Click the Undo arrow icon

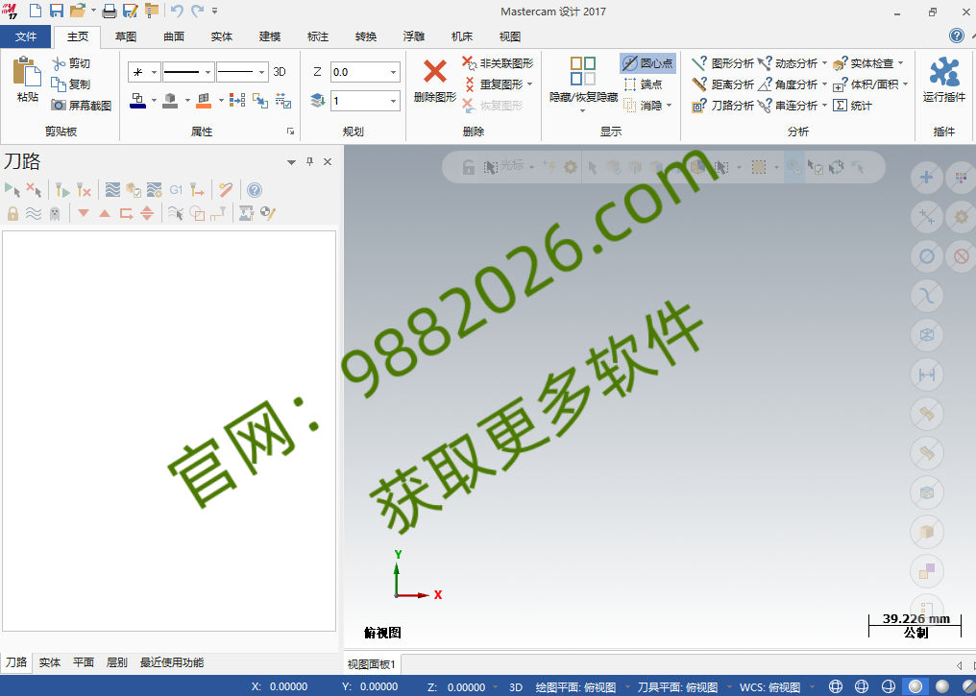pos(177,11)
